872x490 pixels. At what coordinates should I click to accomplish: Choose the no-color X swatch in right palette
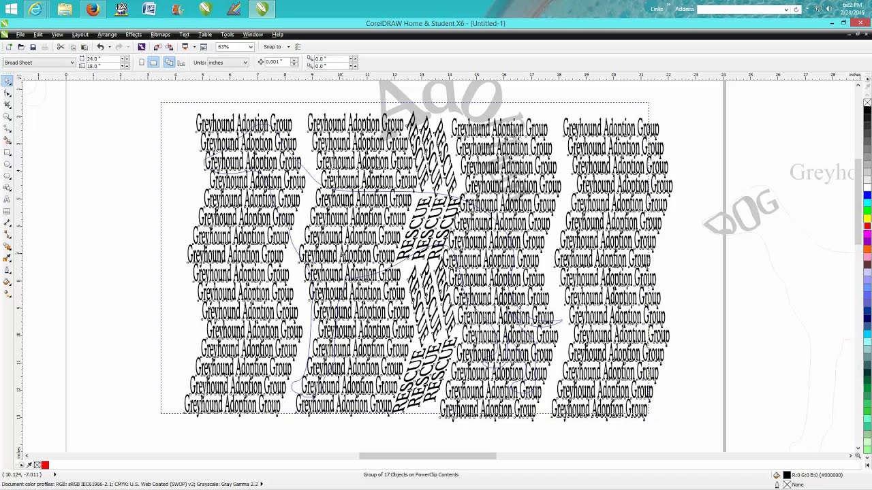pyautogui.click(x=867, y=103)
